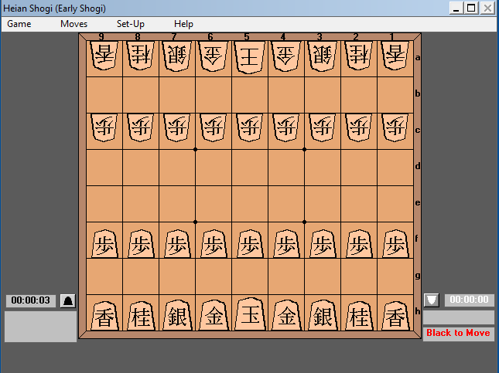Click empty square 5g below the center pawn
Viewport: 499px width, 373px height.
(250, 276)
